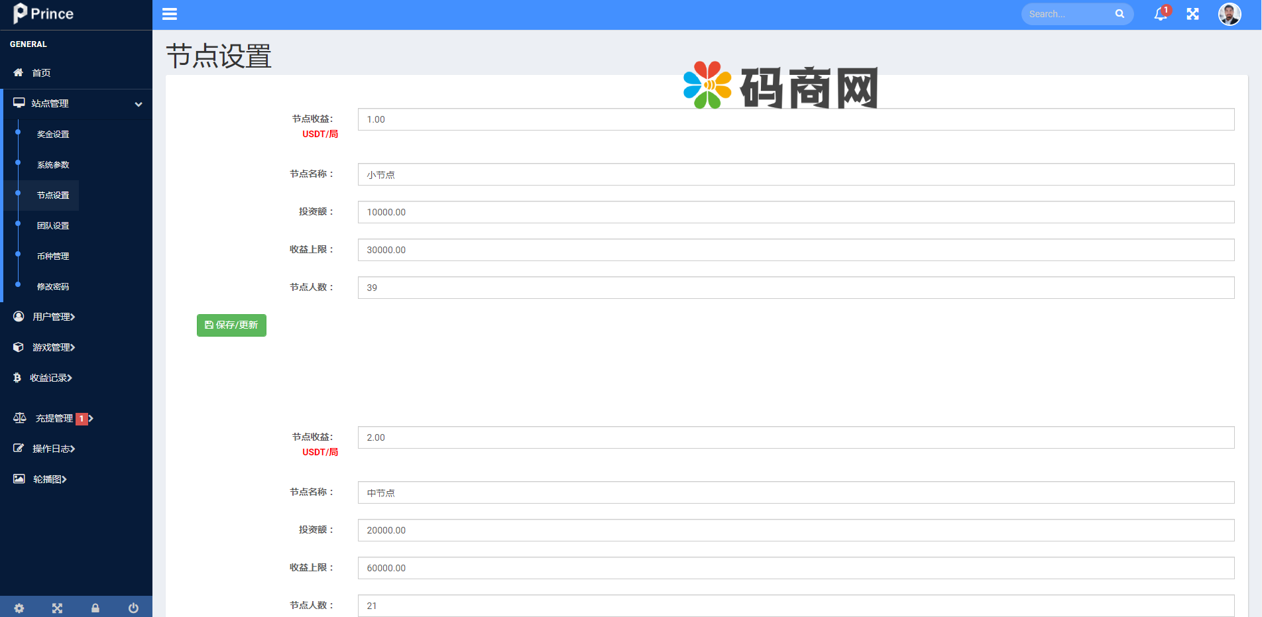
Task: Click the power logout icon in sidebar footer
Action: pyautogui.click(x=133, y=608)
